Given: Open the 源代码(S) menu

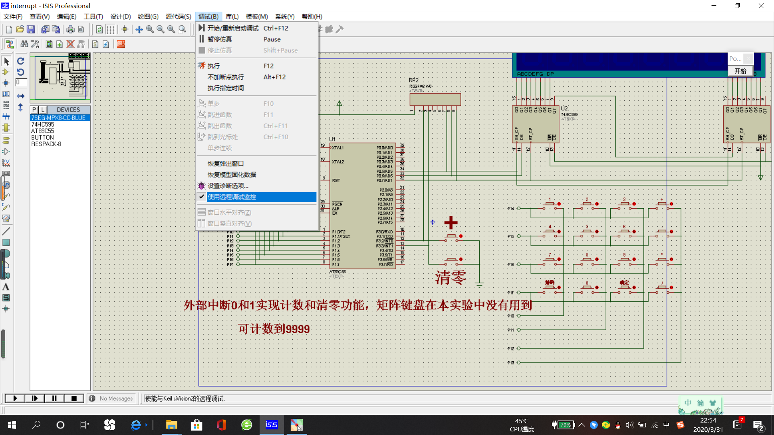Looking at the screenshot, I should click(x=178, y=17).
